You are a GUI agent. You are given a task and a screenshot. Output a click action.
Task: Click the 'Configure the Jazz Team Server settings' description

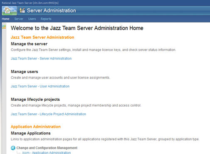tap(94, 50)
